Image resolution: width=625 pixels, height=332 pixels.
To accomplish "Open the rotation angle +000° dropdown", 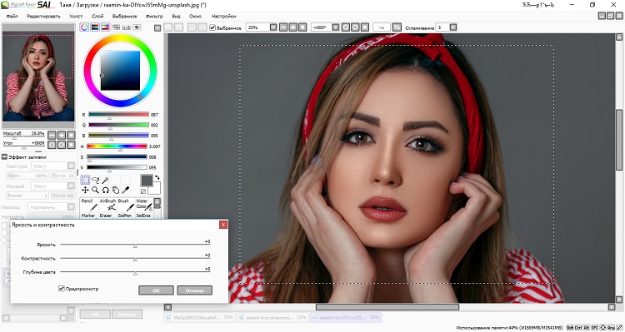I will (x=336, y=27).
